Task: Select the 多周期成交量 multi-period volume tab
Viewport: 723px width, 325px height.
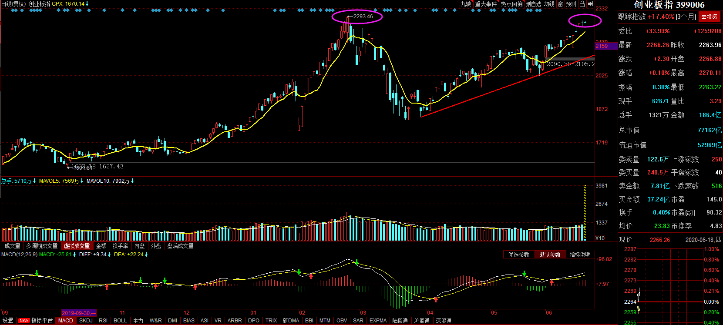Action: click(x=42, y=246)
